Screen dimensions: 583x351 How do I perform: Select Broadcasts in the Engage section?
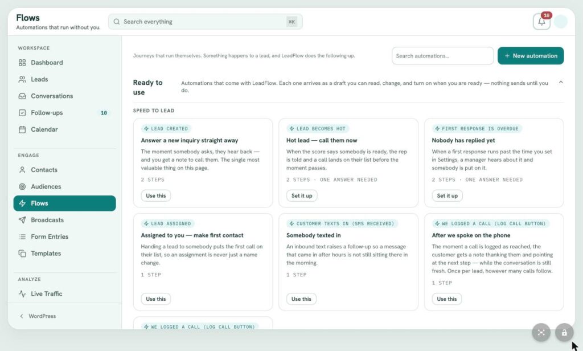click(x=64, y=220)
